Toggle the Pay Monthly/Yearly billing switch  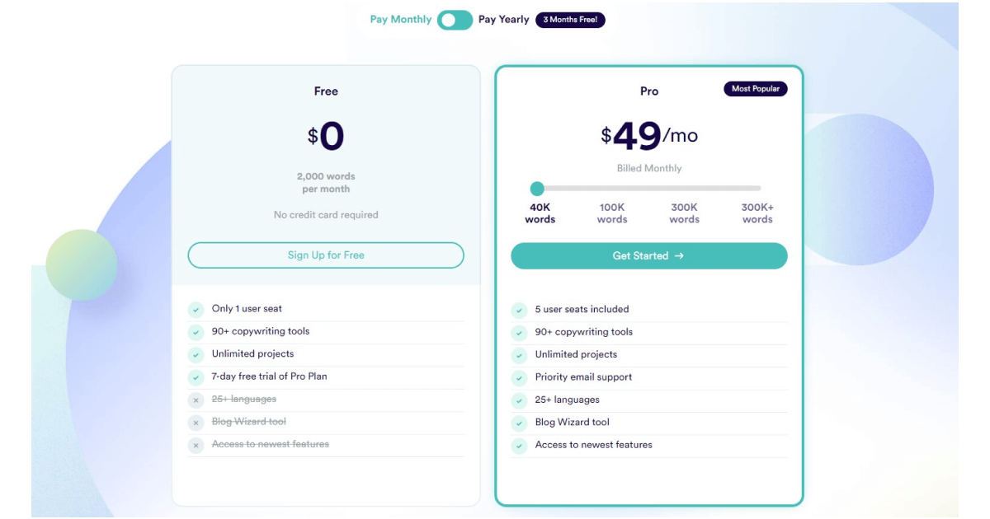pos(455,20)
